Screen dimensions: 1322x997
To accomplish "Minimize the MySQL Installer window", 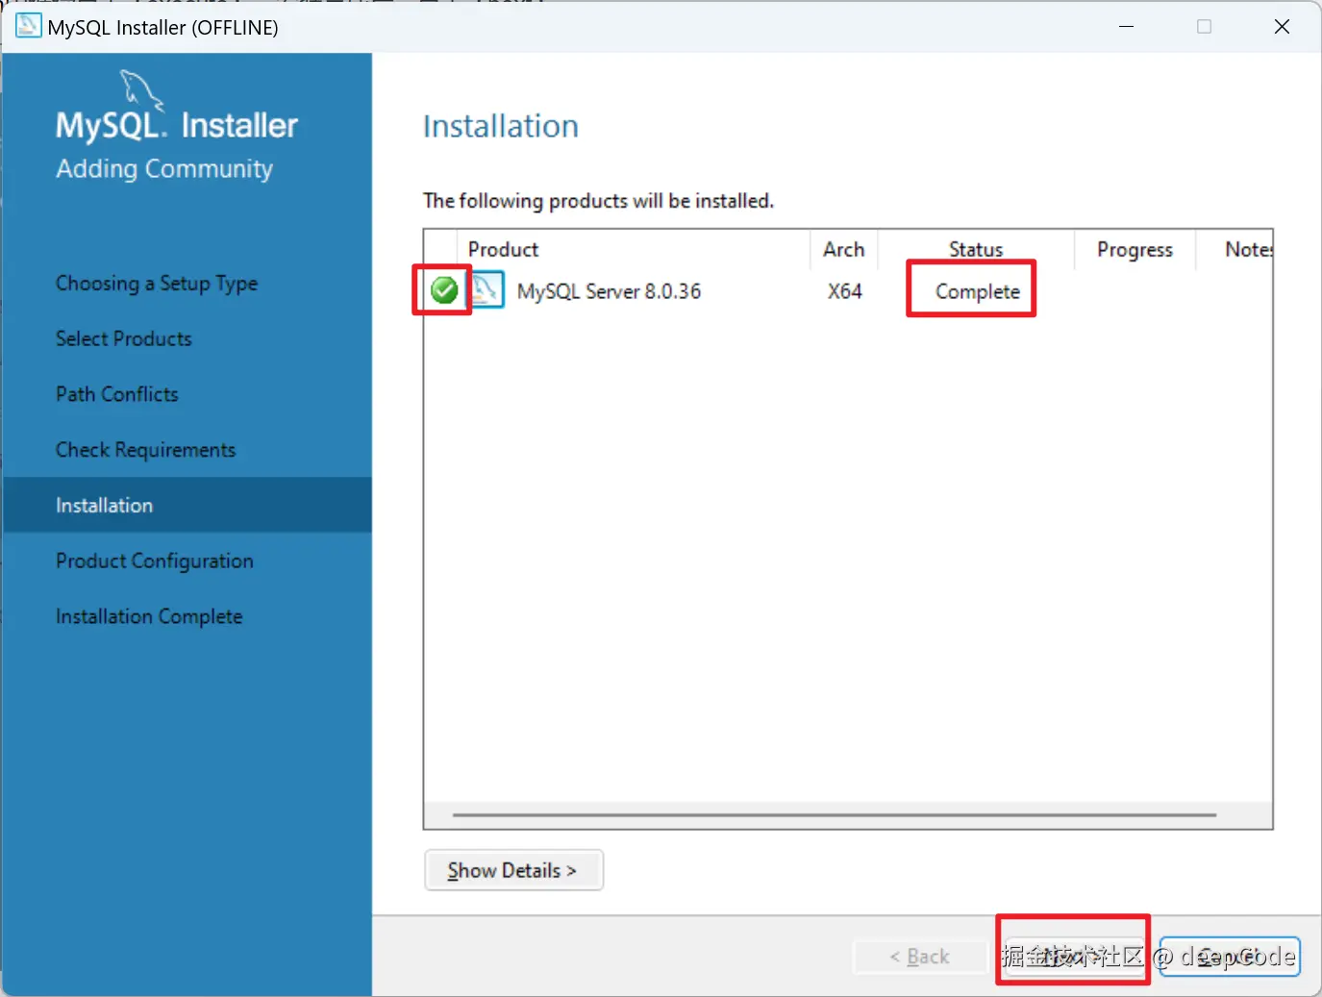I will click(x=1127, y=27).
